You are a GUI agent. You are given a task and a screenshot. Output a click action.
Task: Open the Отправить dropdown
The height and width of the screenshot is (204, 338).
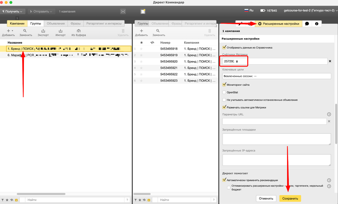tap(41, 12)
